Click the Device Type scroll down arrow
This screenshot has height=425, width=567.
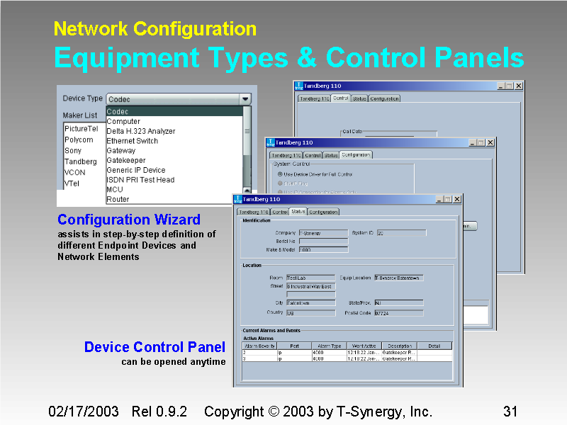[x=247, y=190]
